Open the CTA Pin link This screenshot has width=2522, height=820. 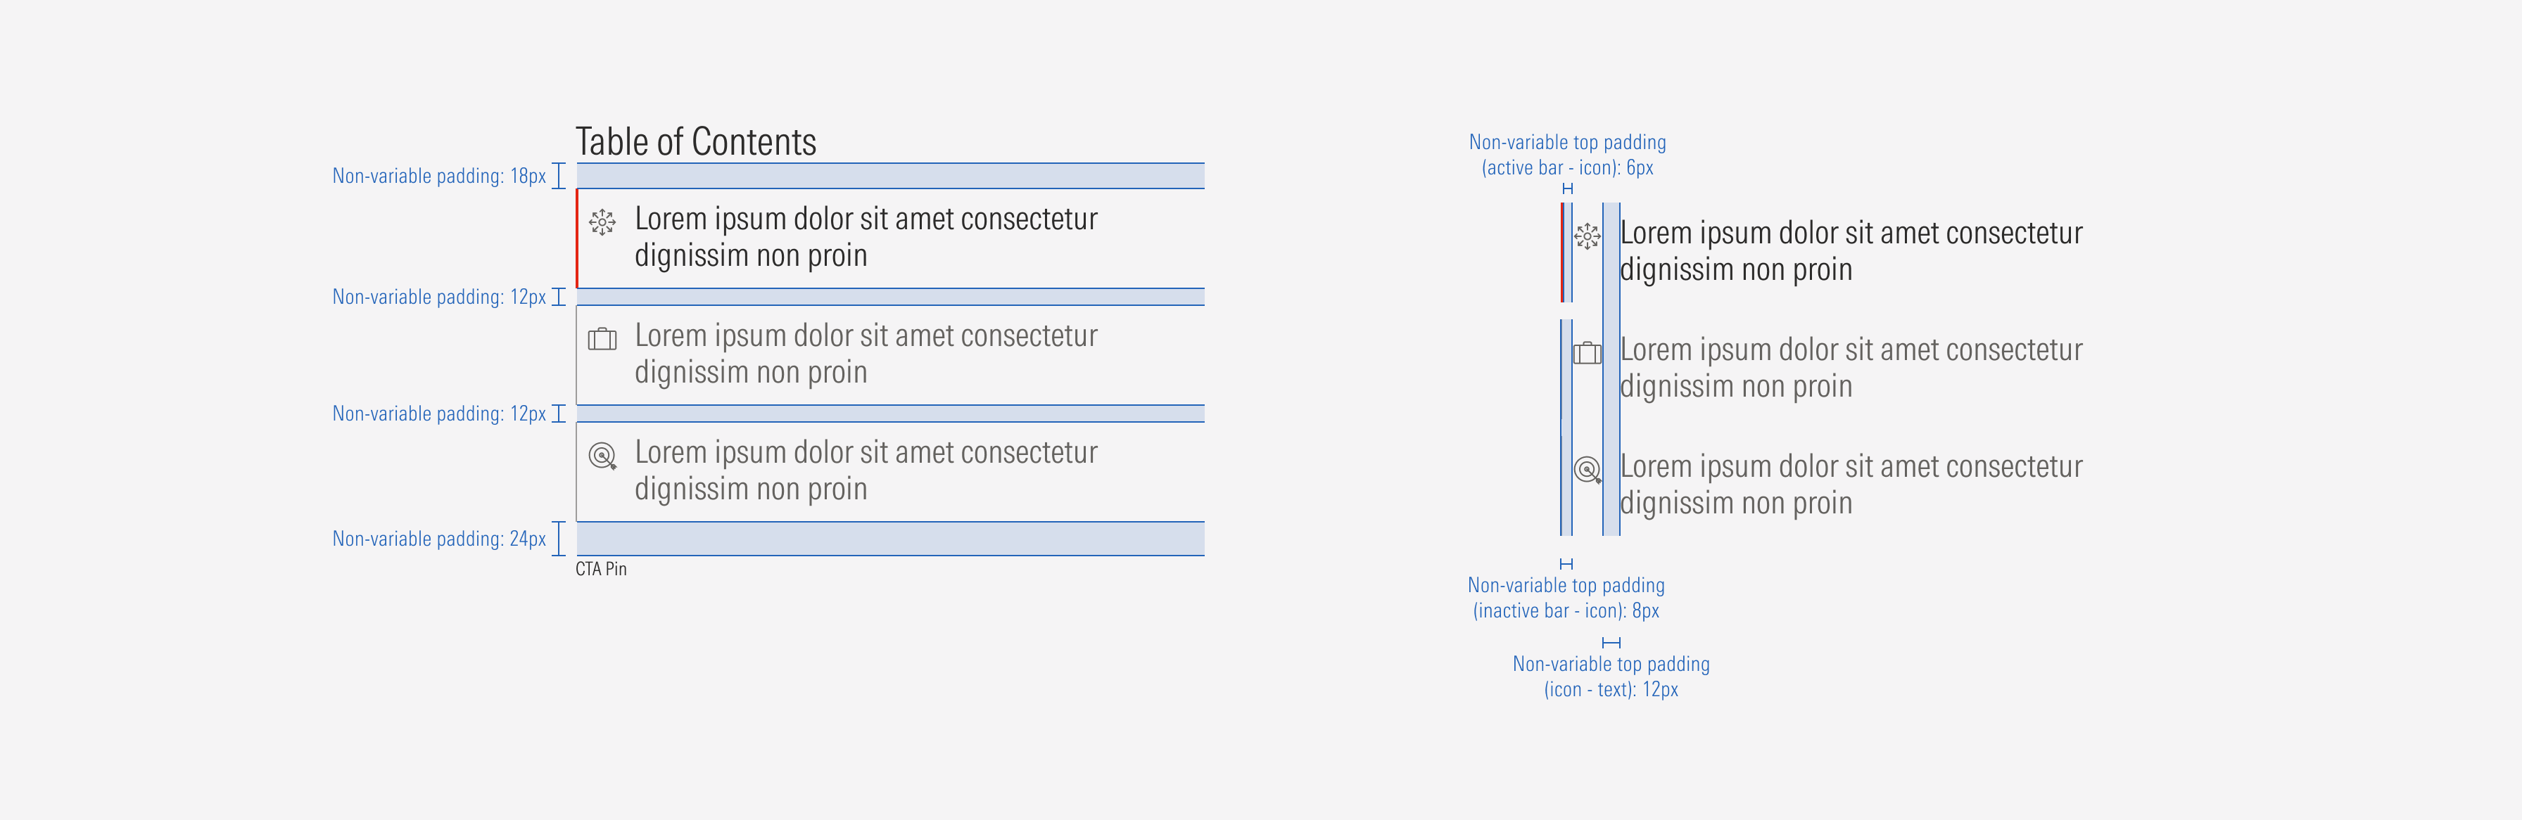click(x=601, y=568)
